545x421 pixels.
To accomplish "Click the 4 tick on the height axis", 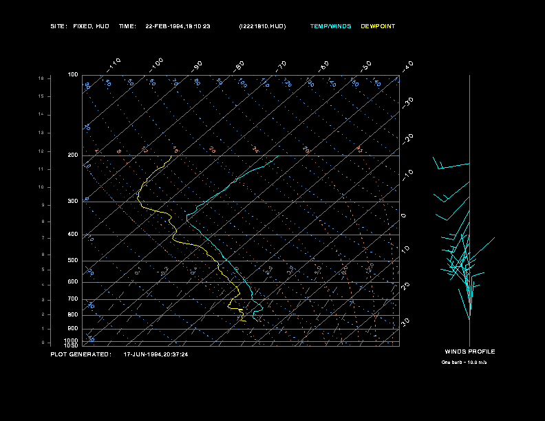I will pos(43,285).
